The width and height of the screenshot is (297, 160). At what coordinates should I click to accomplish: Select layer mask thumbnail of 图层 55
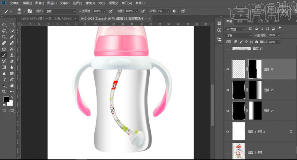pyautogui.click(x=255, y=90)
